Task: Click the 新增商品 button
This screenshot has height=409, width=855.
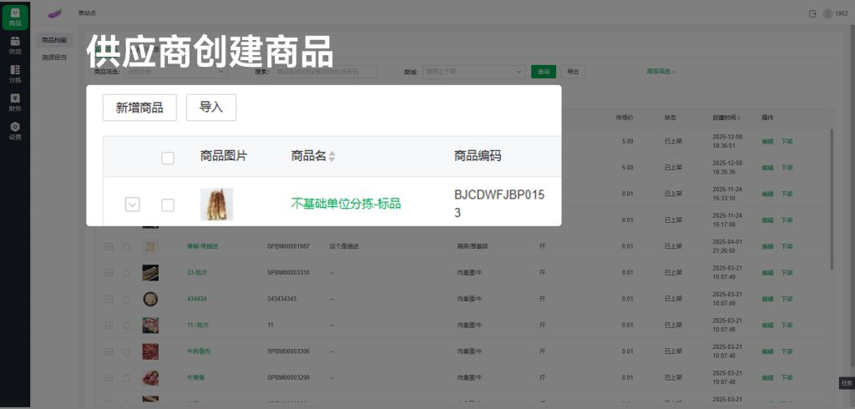Action: (x=139, y=108)
